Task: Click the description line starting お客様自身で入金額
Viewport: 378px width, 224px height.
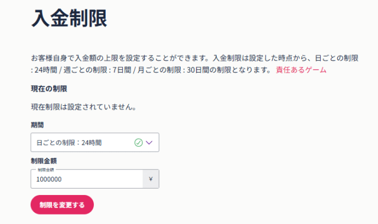Action: pyautogui.click(x=195, y=58)
